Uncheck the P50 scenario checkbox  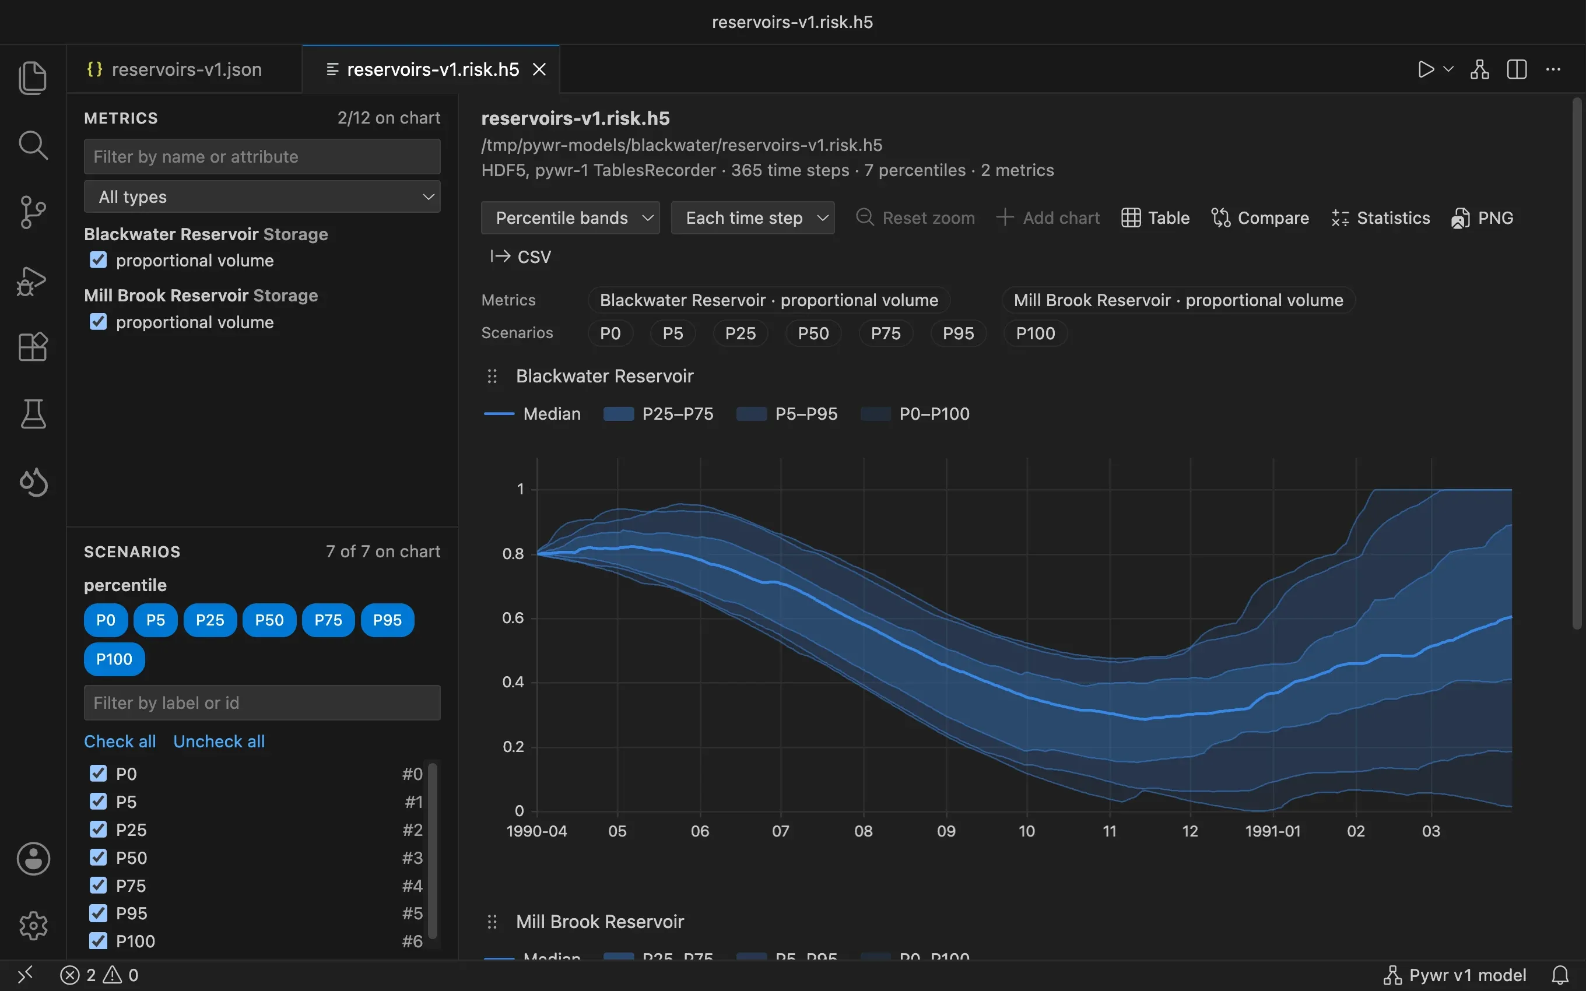(99, 858)
